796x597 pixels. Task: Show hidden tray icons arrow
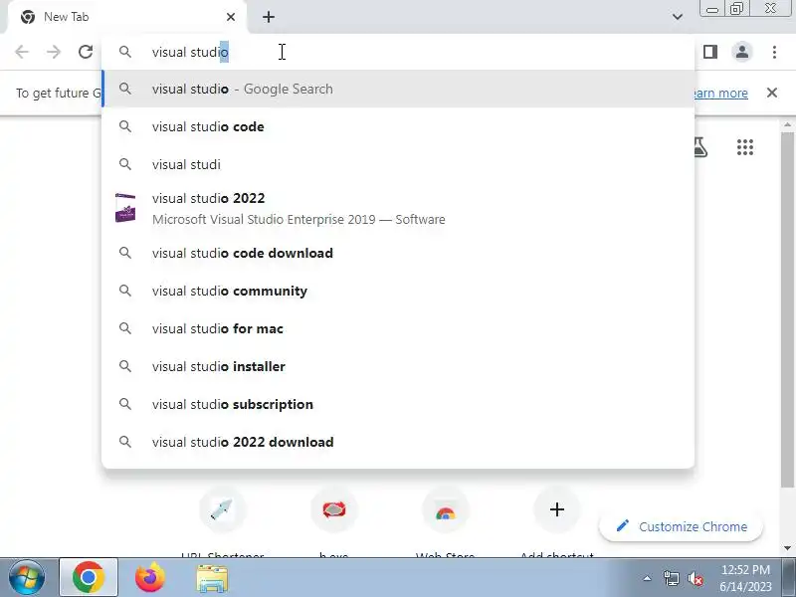click(648, 578)
